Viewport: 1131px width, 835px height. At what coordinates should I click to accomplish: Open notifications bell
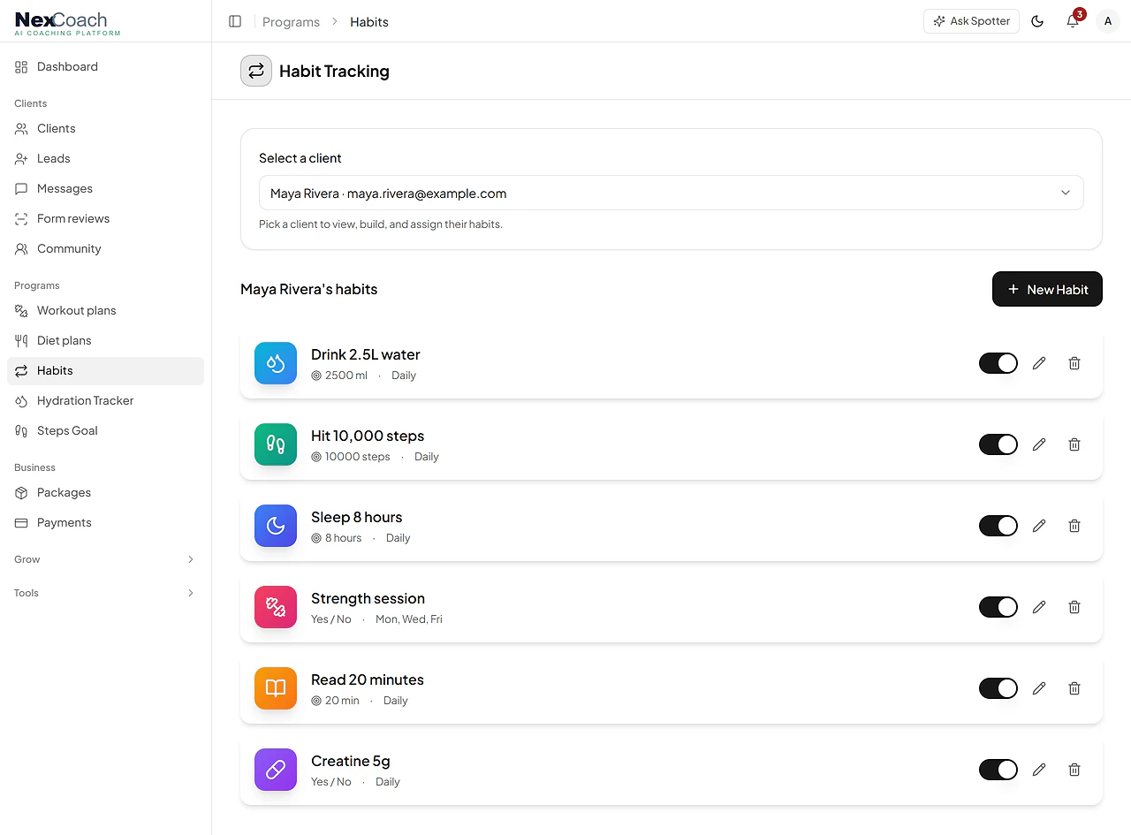pos(1073,21)
